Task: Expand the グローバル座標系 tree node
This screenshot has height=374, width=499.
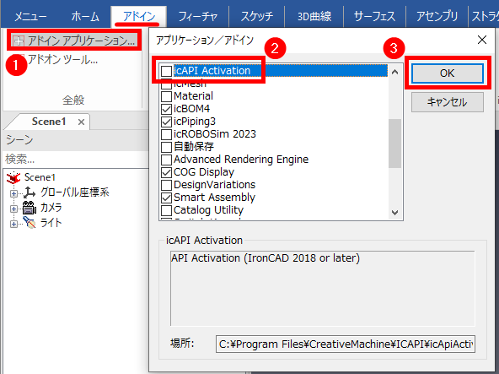Action: (13, 193)
